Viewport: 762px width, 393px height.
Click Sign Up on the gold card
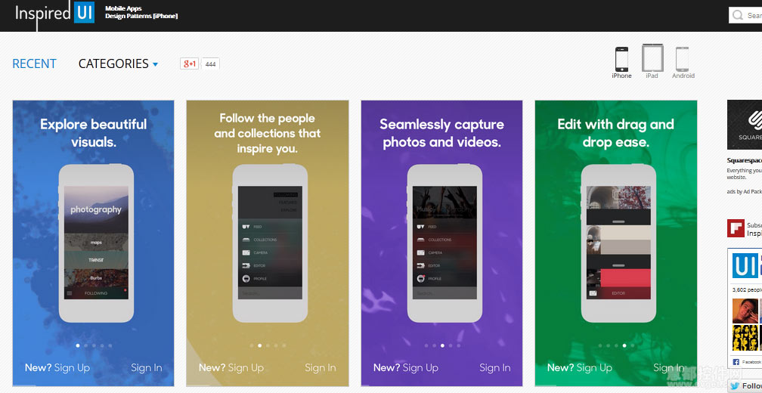[246, 368]
